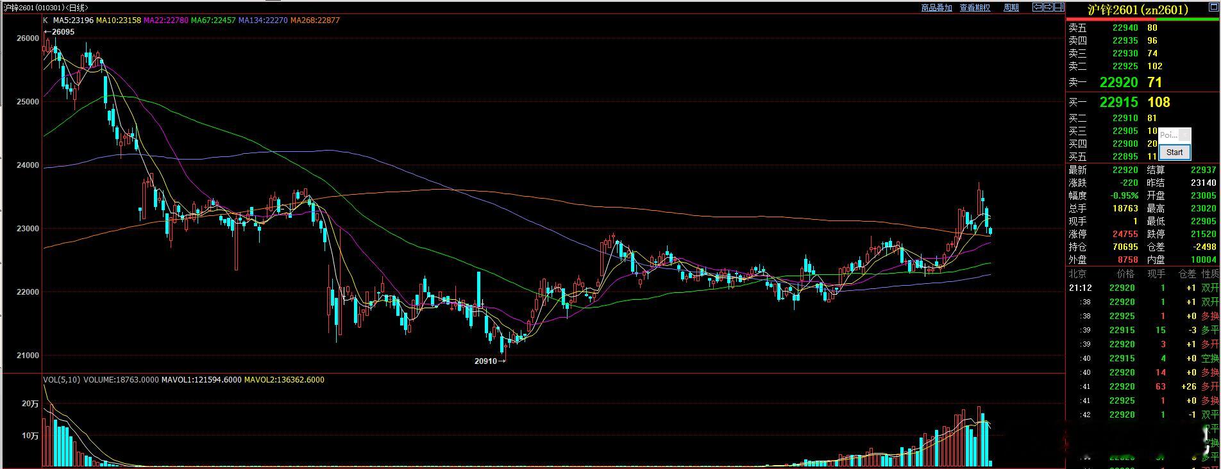This screenshot has height=469, width=1221.
Task: Click the 最高 value 23020
Action: 1203,208
